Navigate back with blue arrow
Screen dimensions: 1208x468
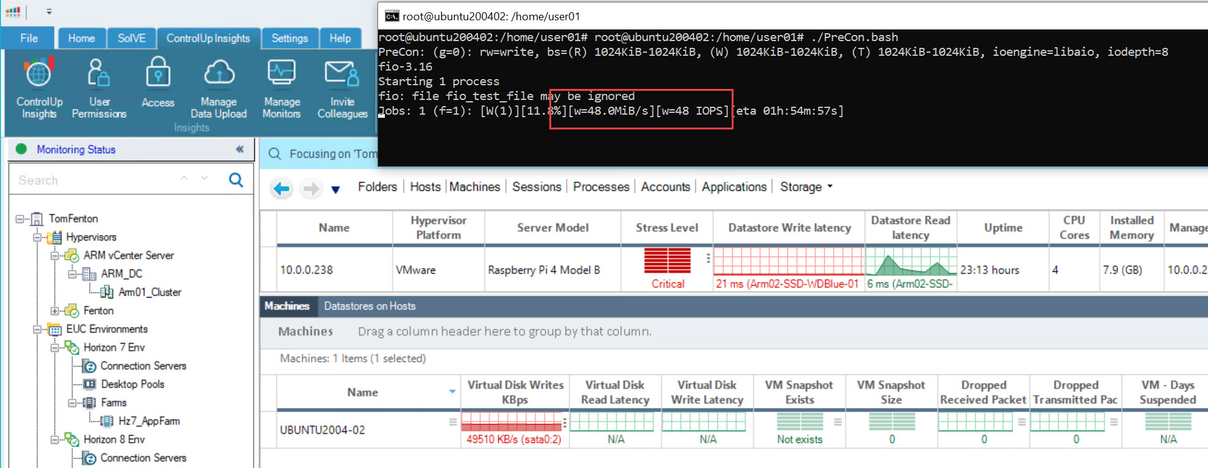(282, 188)
